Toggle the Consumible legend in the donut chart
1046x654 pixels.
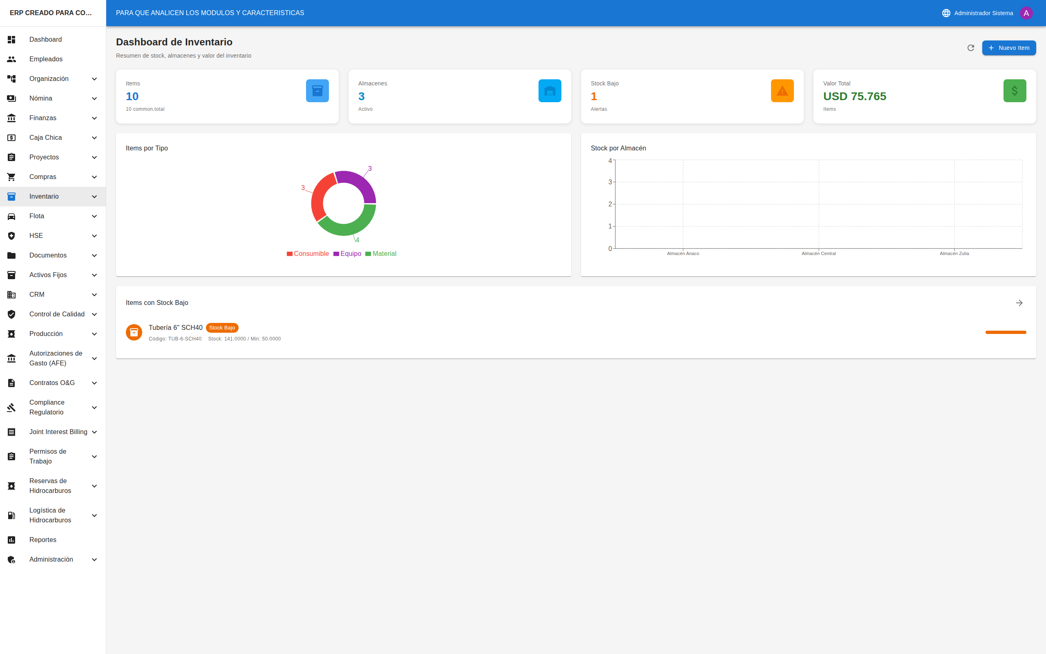pyautogui.click(x=307, y=253)
